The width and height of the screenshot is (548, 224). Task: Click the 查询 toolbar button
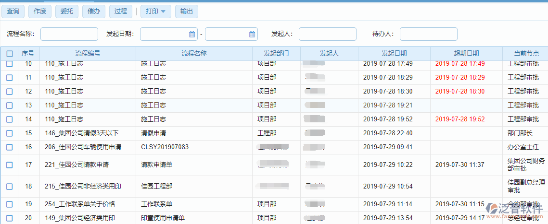[x=13, y=12]
